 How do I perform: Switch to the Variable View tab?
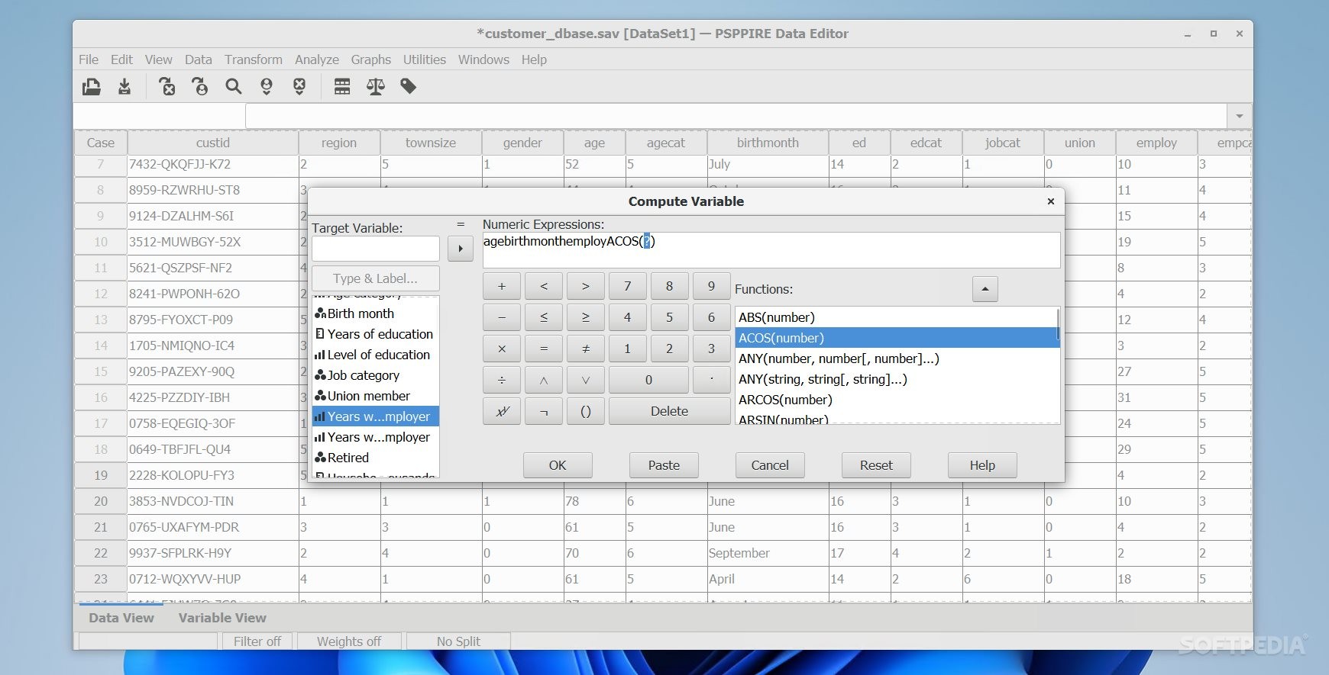pos(222,618)
